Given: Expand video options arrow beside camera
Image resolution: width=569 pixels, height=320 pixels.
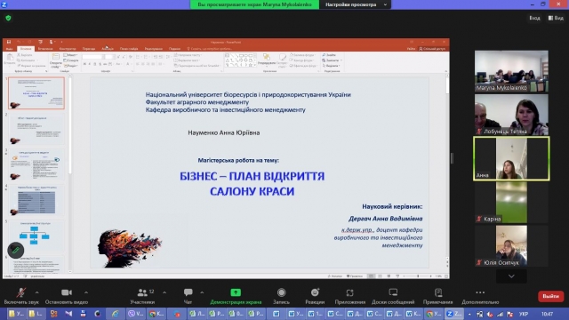Looking at the screenshot, I should [x=86, y=292].
